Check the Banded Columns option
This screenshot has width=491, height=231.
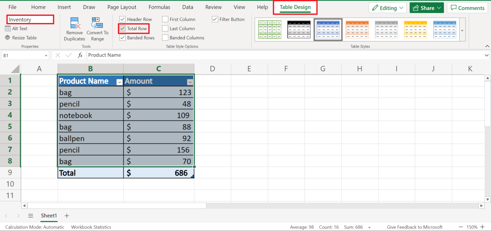click(x=165, y=37)
